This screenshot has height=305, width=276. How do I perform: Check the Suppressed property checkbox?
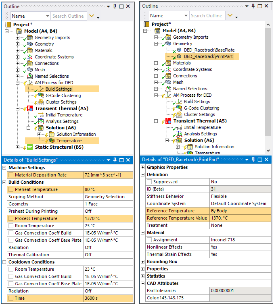click(x=149, y=182)
